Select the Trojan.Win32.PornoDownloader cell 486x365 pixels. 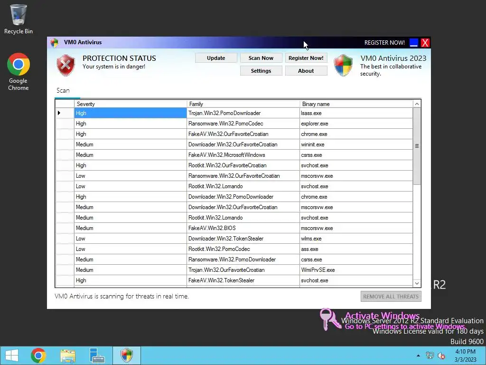(x=243, y=113)
